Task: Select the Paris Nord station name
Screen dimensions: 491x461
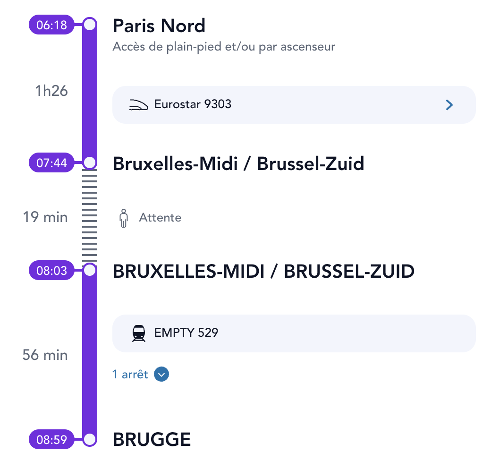Action: (159, 26)
